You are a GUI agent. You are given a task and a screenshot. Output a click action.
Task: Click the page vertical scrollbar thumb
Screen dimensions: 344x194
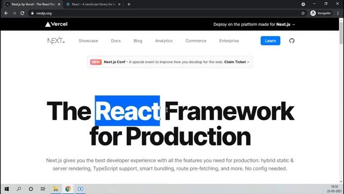click(x=341, y=32)
